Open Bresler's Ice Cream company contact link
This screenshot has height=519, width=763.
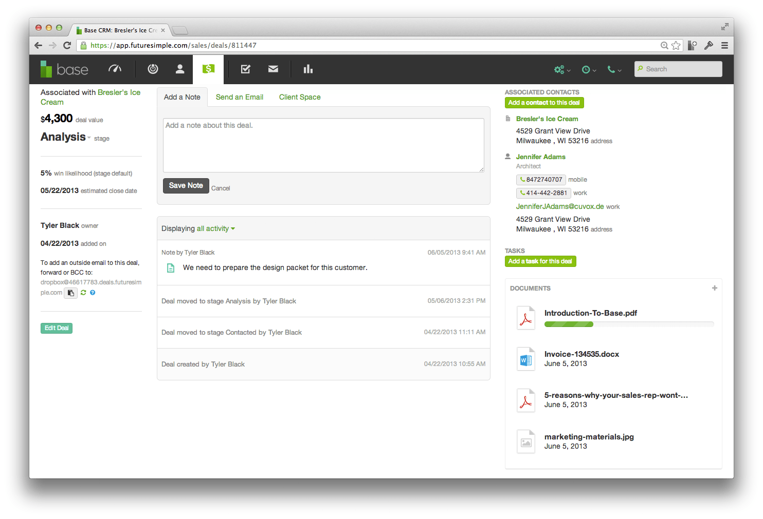tap(547, 119)
